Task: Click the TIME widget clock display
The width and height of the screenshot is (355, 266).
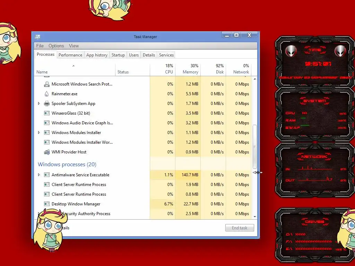Action: pos(318,64)
